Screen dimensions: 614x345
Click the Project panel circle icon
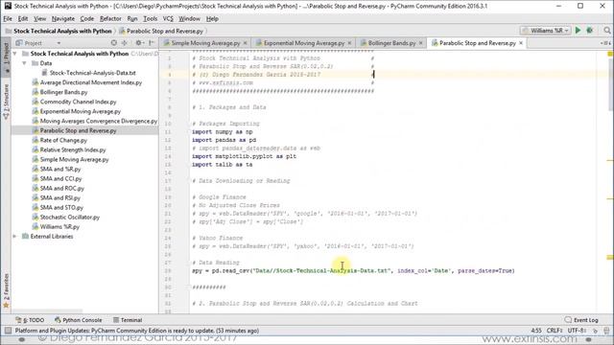click(113, 42)
